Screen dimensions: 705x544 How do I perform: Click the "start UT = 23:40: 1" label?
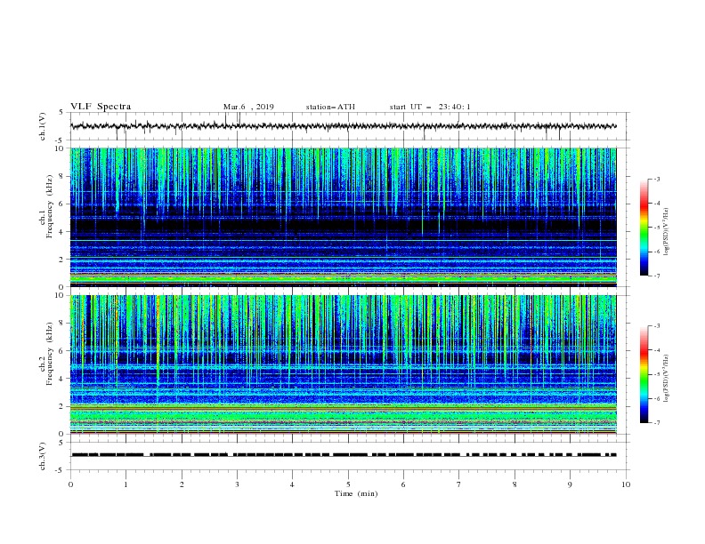click(x=430, y=107)
